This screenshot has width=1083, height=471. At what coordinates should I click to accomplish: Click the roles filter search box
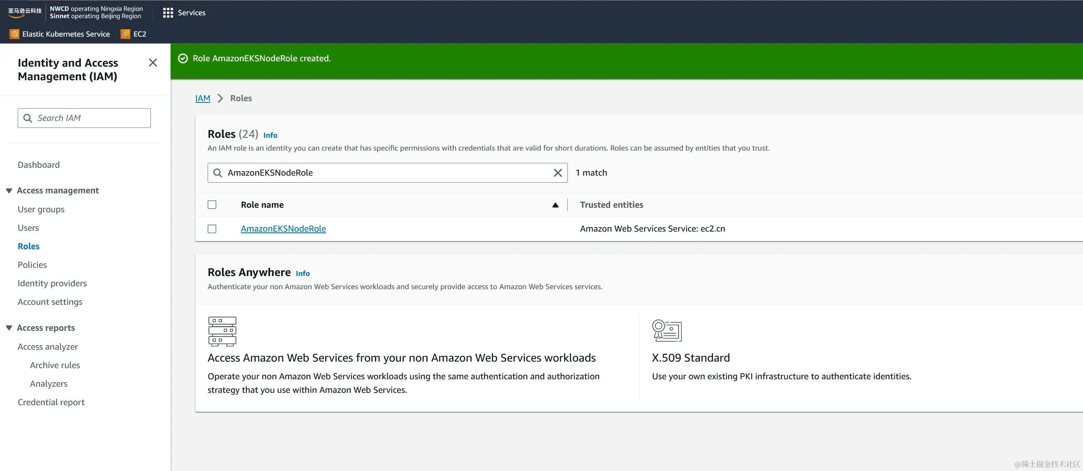point(387,173)
